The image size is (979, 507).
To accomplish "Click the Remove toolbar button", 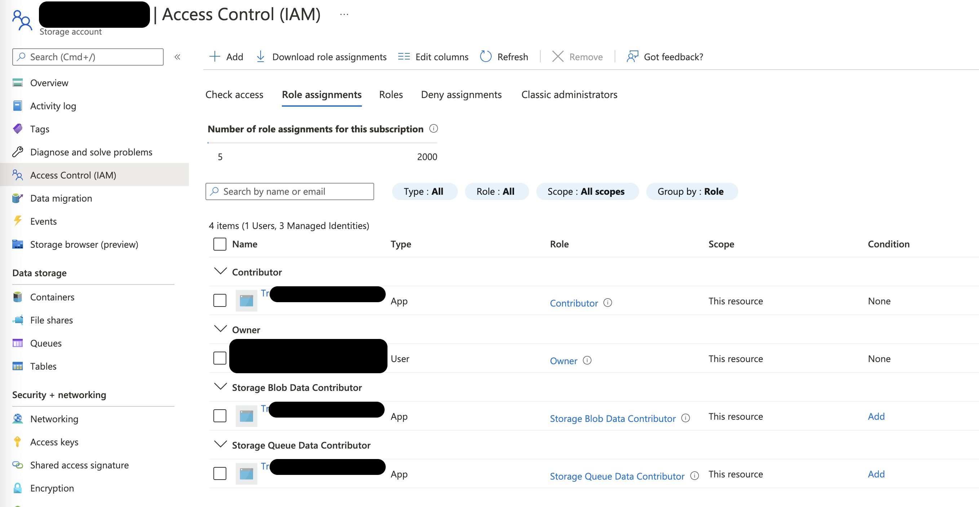I will (577, 57).
